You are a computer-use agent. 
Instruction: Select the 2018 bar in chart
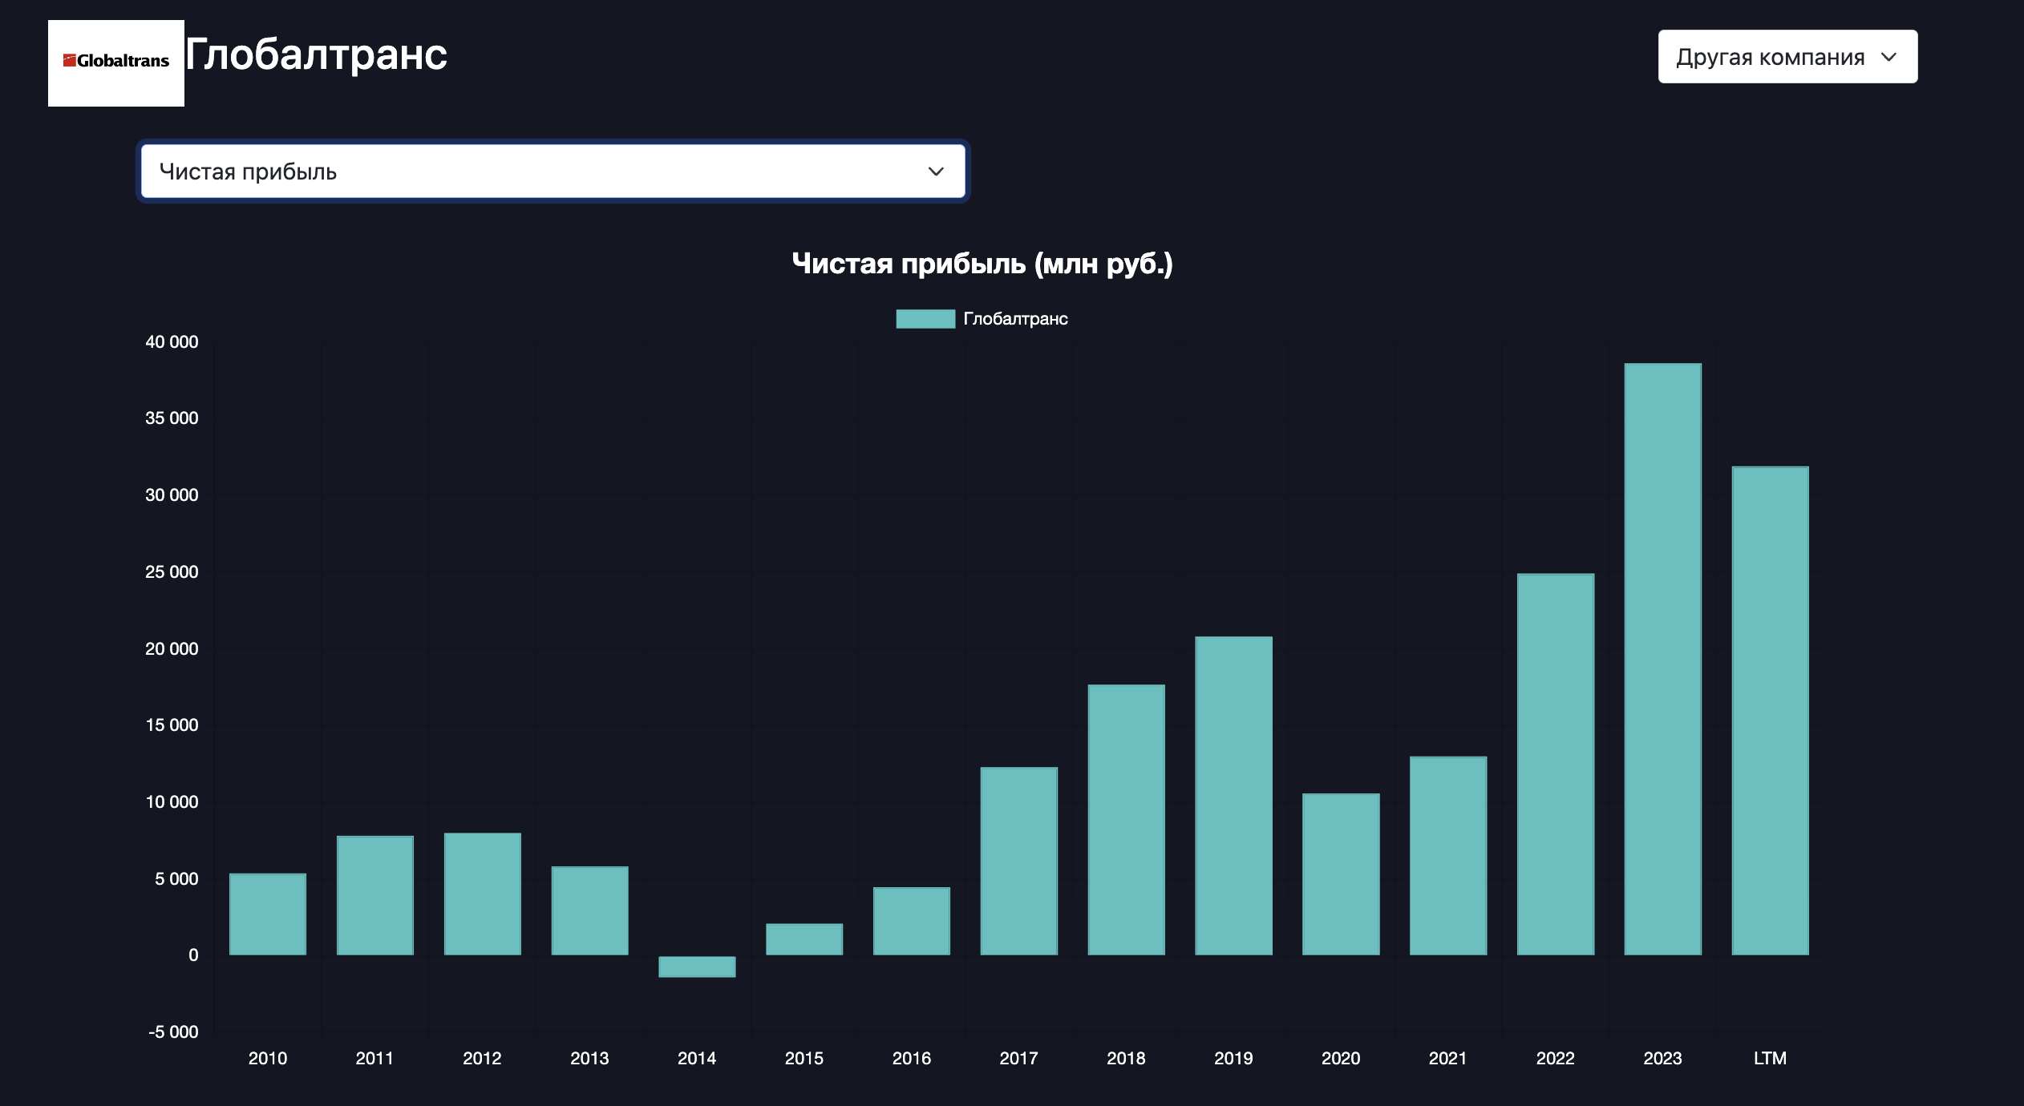pyautogui.click(x=1127, y=820)
